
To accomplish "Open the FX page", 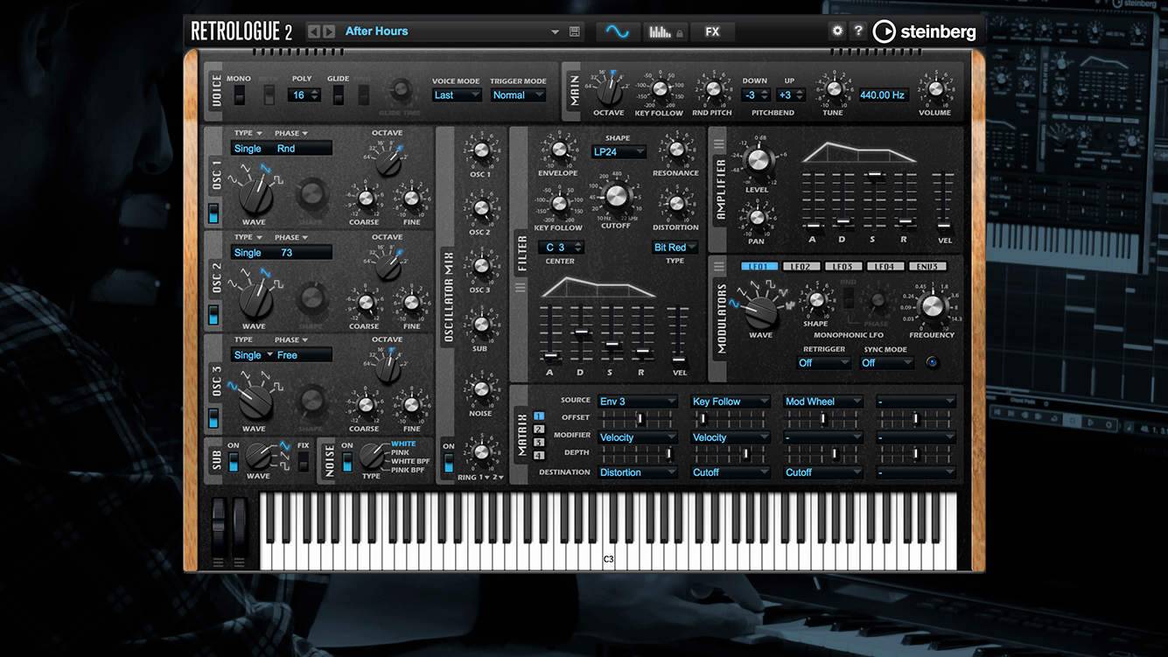I will point(712,31).
